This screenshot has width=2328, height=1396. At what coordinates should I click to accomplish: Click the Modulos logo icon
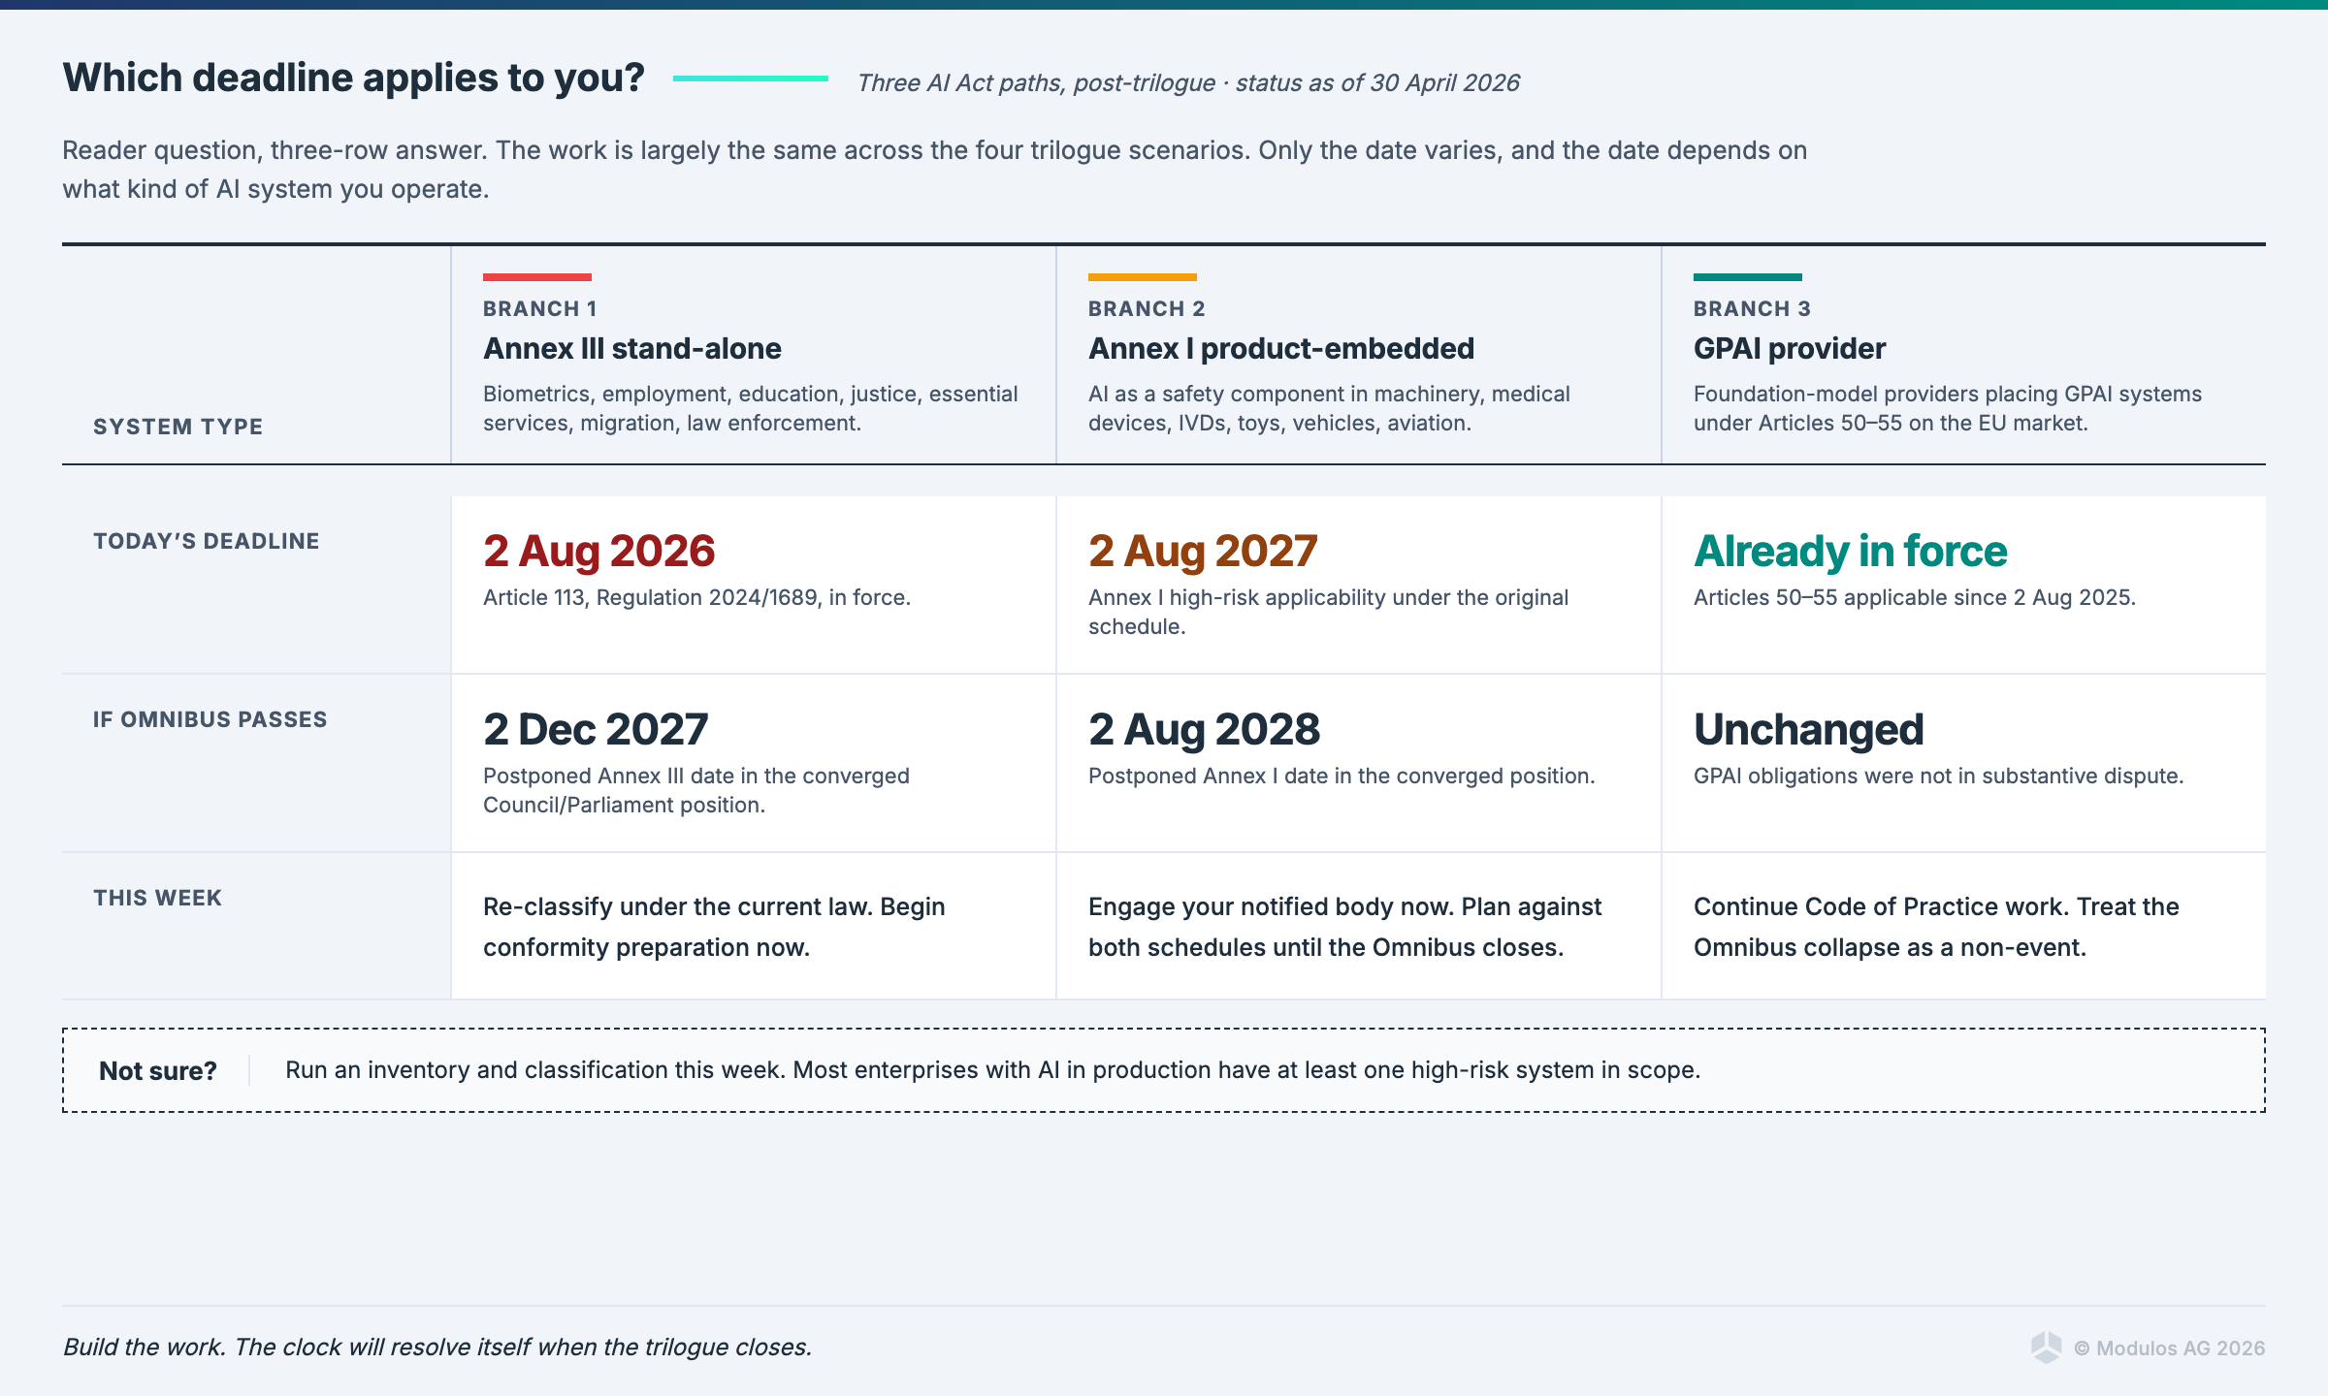[2046, 1347]
